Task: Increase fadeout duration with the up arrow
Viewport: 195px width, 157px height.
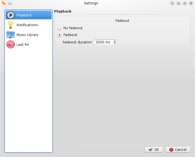Action: (115, 41)
